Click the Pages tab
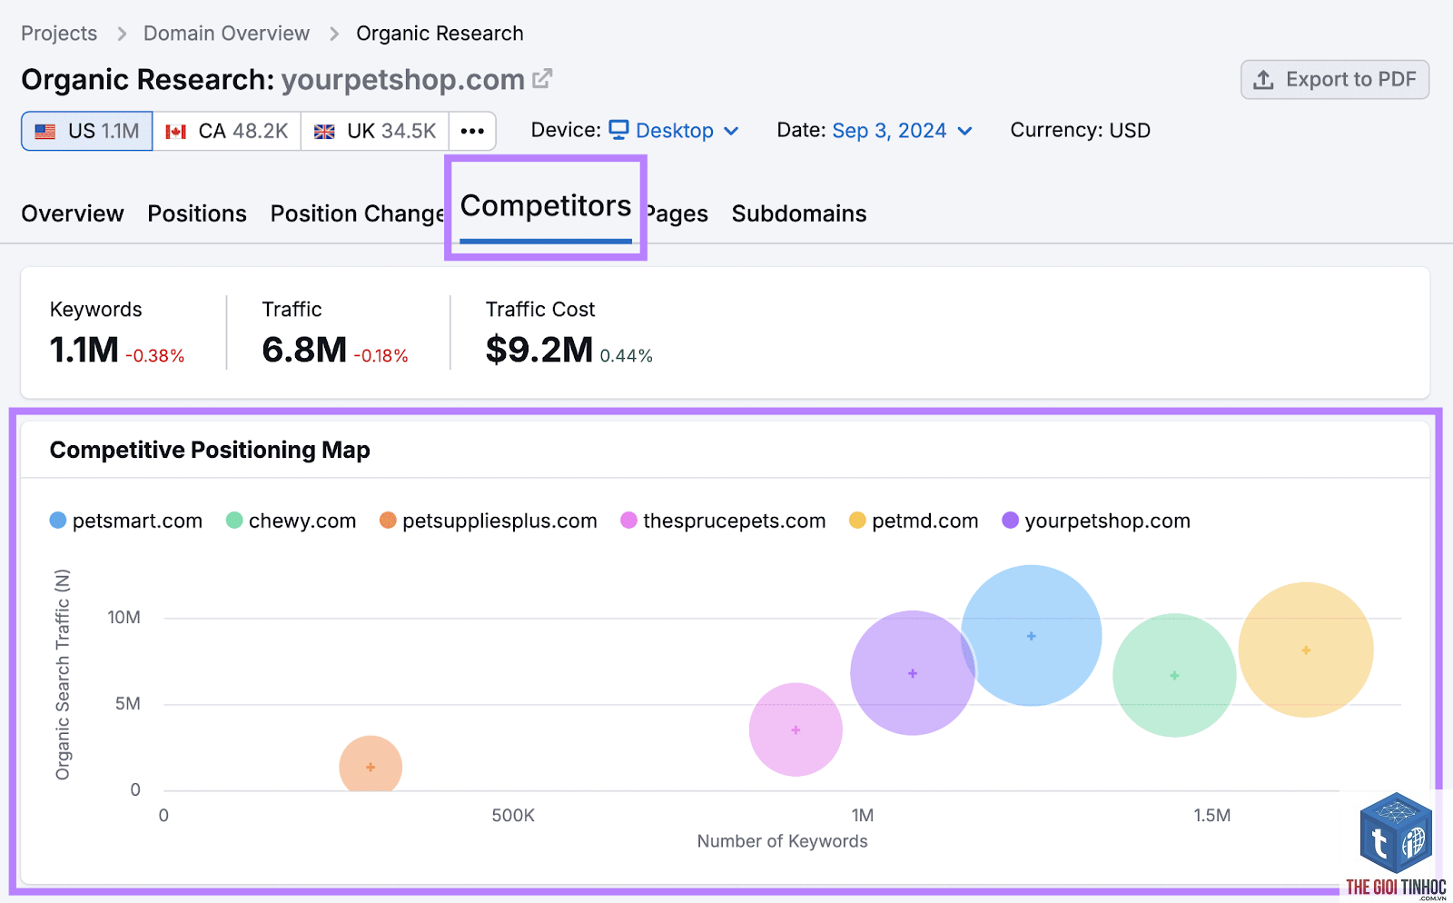1453x903 pixels. (677, 213)
